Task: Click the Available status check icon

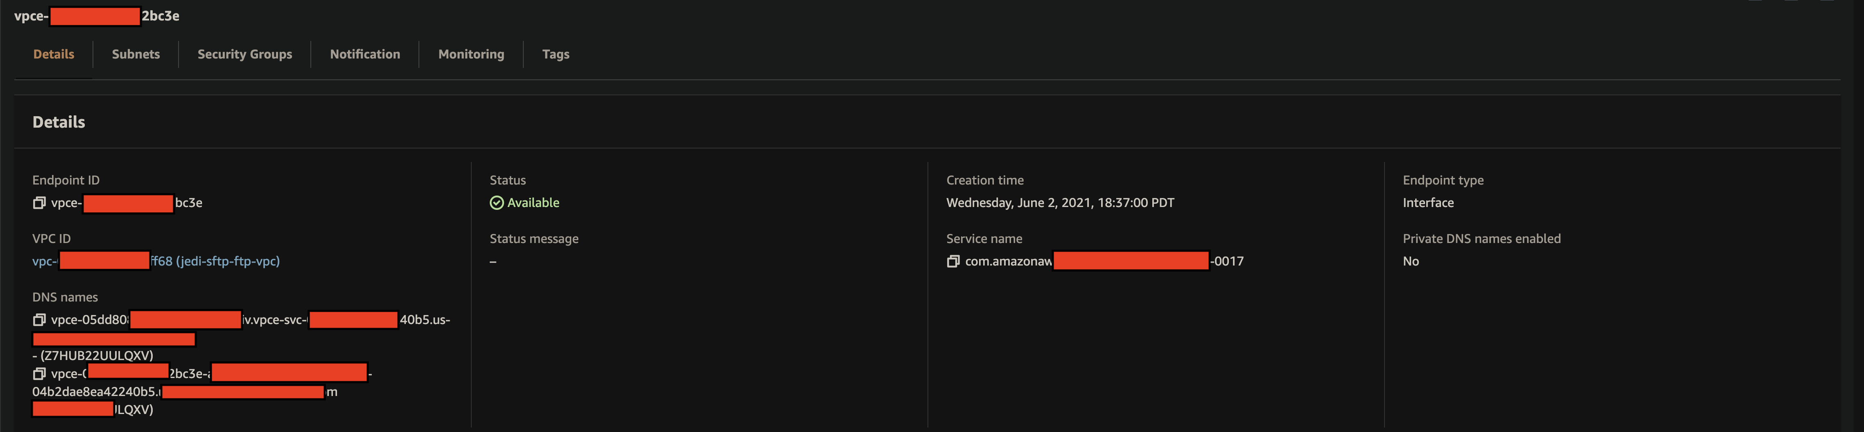Action: (x=496, y=203)
